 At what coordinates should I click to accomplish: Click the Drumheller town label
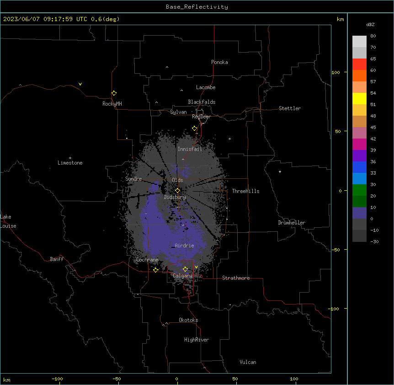(292, 223)
